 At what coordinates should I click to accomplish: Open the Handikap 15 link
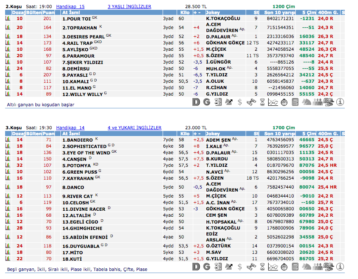[70, 7]
